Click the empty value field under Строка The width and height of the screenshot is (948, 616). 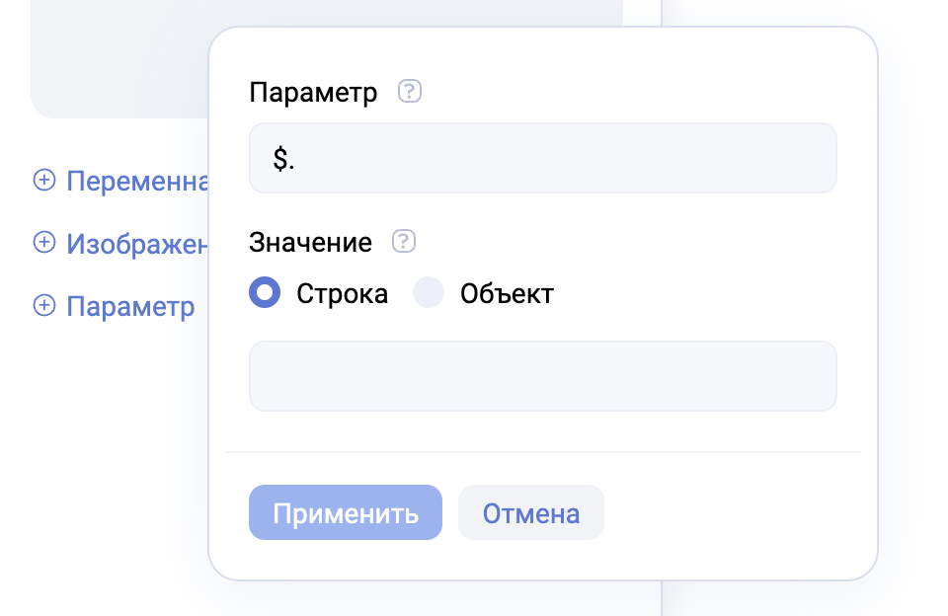point(542,376)
